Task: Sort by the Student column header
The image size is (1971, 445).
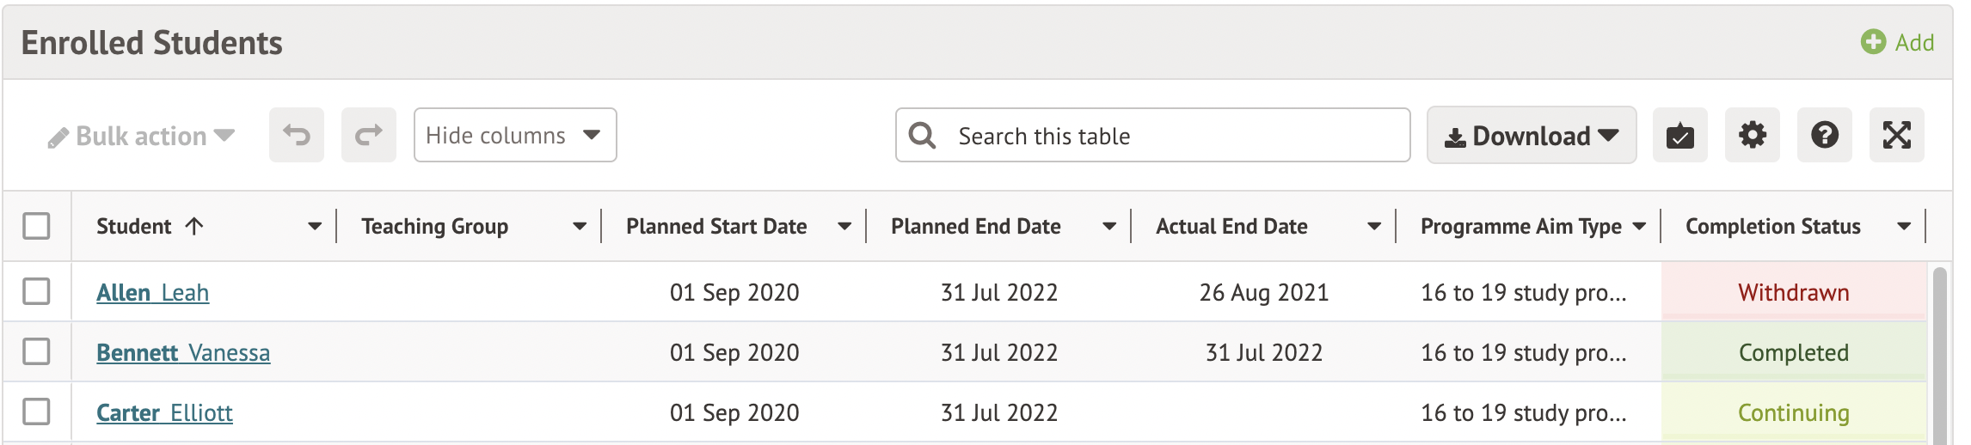Action: [x=134, y=227]
